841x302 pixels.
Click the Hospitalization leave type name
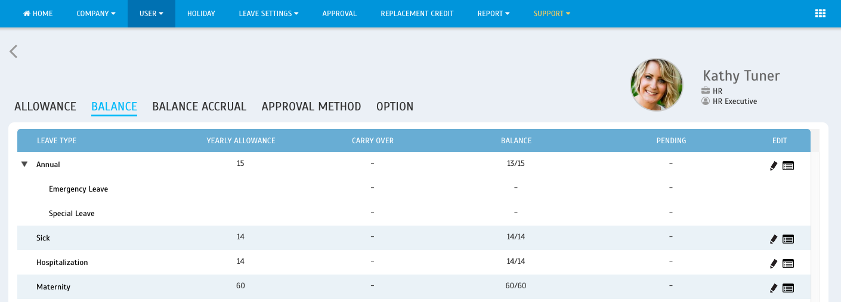point(62,262)
